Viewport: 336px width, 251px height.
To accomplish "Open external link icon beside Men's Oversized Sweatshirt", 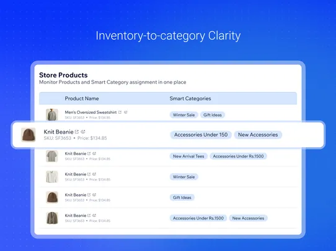I will [x=120, y=112].
